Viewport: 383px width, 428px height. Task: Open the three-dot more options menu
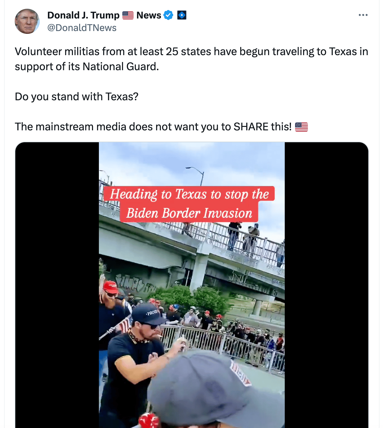[x=363, y=15]
